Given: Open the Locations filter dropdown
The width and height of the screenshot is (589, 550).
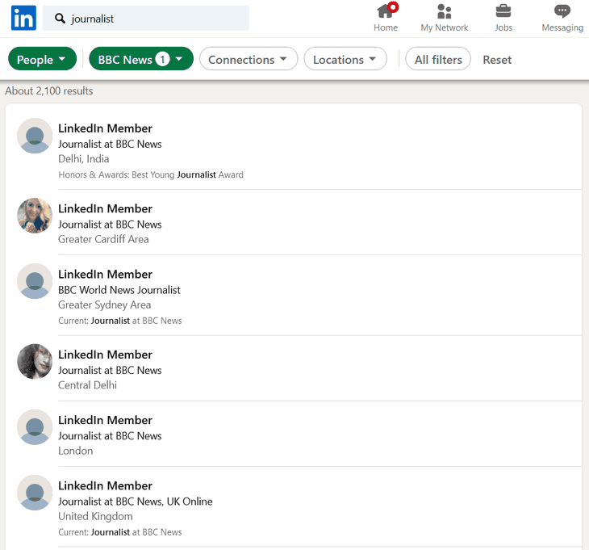Looking at the screenshot, I should (x=345, y=59).
